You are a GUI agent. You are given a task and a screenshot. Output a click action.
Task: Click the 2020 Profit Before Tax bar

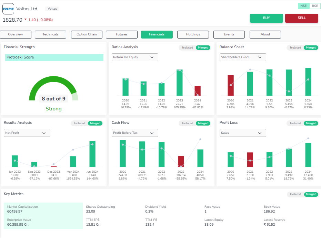pyautogui.click(x=123, y=154)
